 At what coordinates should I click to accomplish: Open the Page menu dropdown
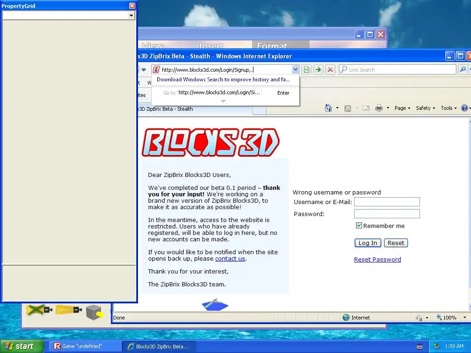click(x=402, y=108)
